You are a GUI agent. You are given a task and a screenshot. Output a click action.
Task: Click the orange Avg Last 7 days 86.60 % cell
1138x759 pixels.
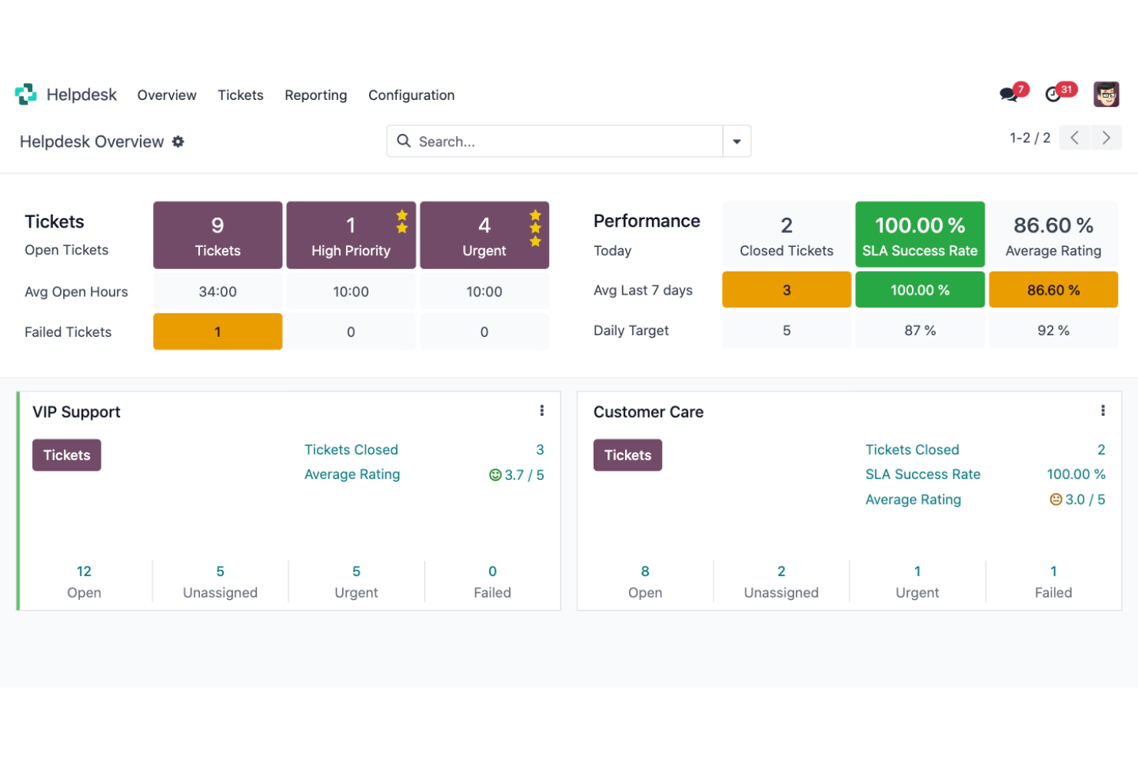pos(1053,290)
